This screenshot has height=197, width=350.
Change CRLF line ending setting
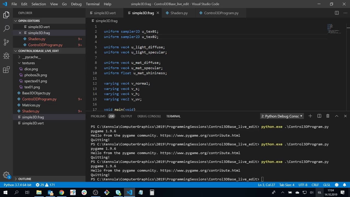pos(315,185)
